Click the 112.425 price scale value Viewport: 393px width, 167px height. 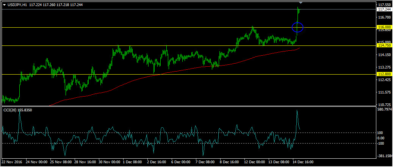385,80
